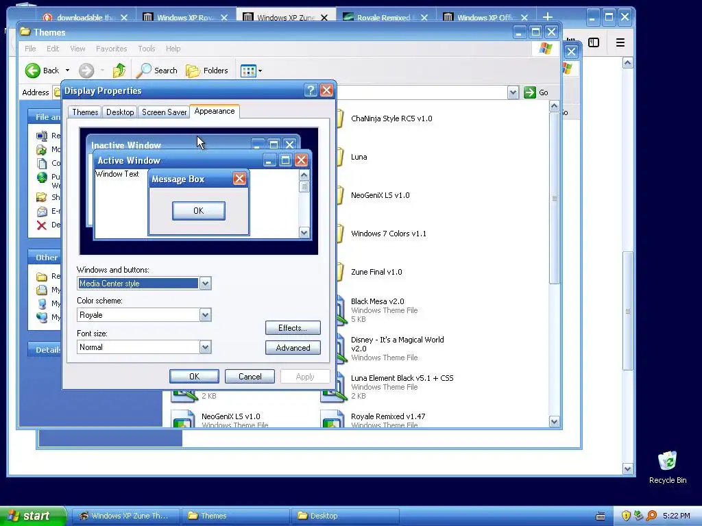Viewport: 702px width, 526px height.
Task: Click the tray magnifier icon
Action: (x=651, y=516)
